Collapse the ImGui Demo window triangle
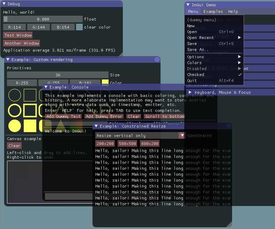Screen dimensions: 275x229 pos(188,5)
